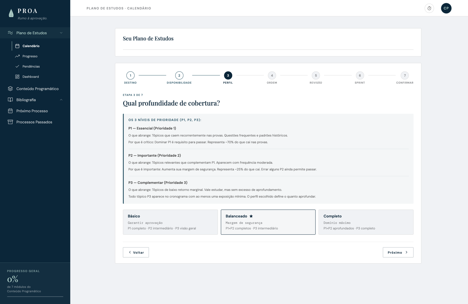
Task: Toggle the Bibliografia chevron
Action: [x=61, y=100]
